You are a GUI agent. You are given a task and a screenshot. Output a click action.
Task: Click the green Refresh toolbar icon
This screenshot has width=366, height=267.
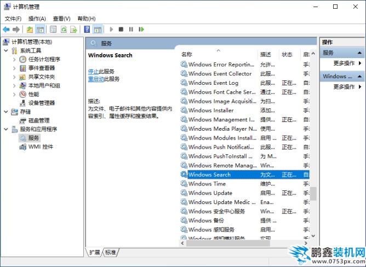pyautogui.click(x=64, y=30)
